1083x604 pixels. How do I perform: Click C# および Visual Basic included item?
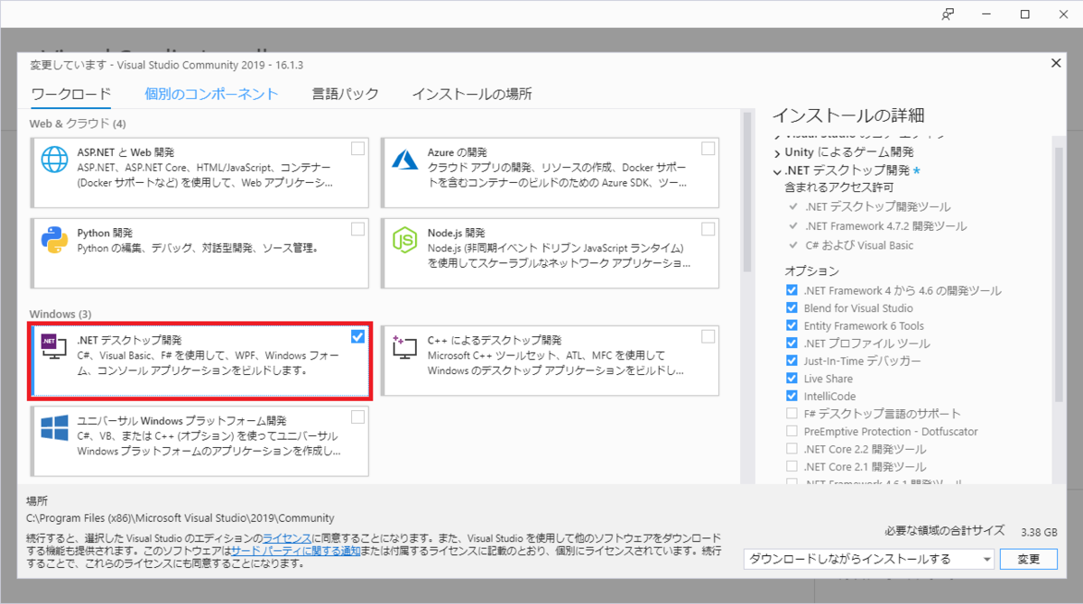859,245
